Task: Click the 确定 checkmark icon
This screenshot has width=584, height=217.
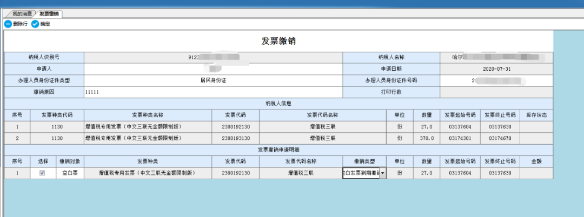Action: click(x=35, y=24)
